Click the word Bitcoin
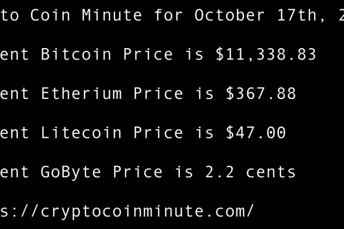The width and height of the screenshot is (344, 229). pyautogui.click(x=76, y=55)
